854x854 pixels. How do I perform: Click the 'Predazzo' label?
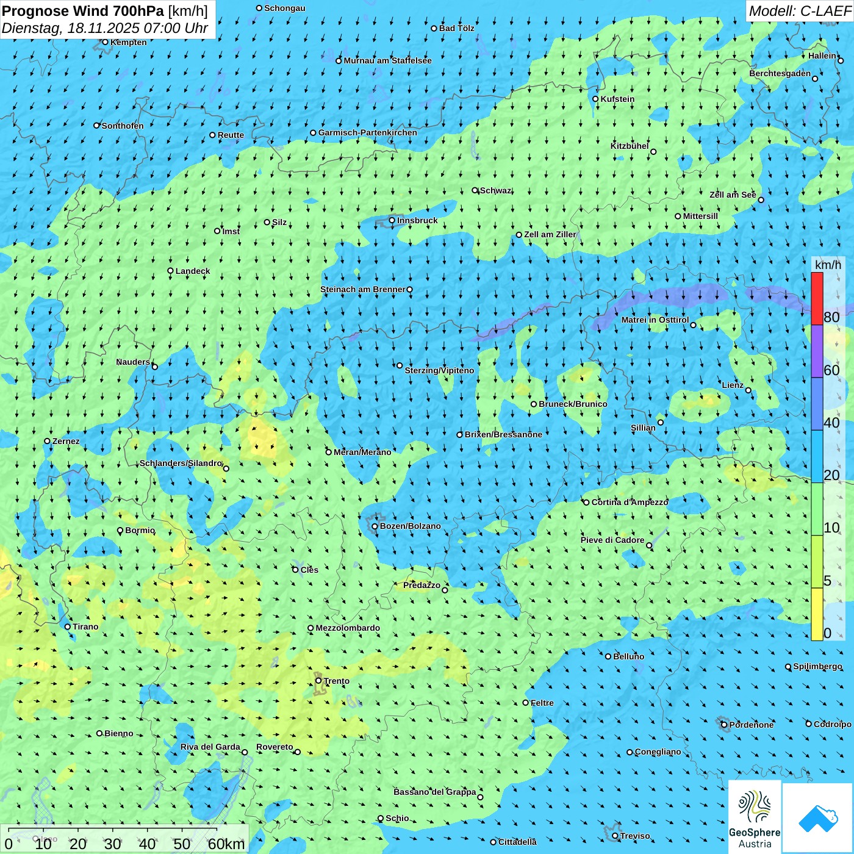[422, 585]
